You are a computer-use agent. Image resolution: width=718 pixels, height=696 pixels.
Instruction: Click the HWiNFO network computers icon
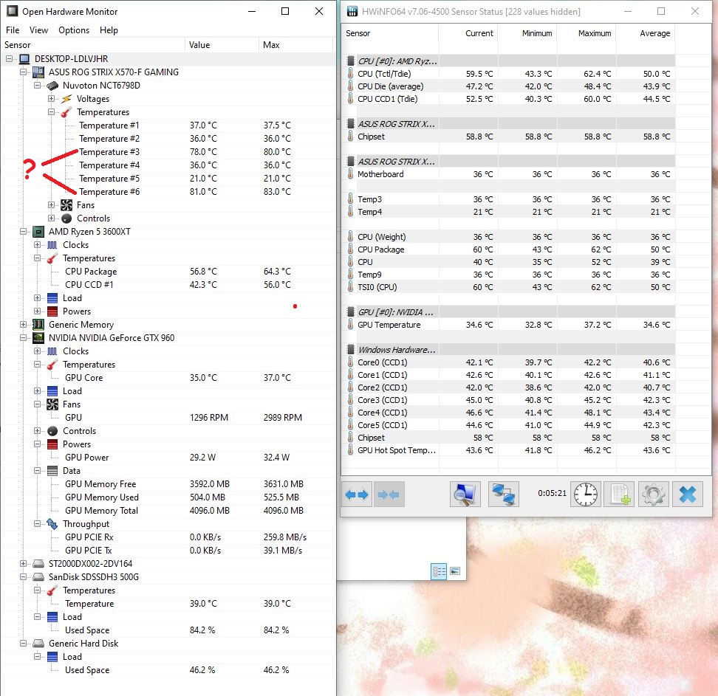[x=504, y=495]
